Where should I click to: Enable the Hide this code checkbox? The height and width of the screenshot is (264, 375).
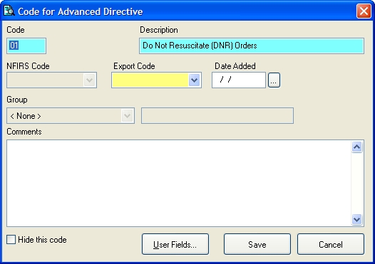11,239
